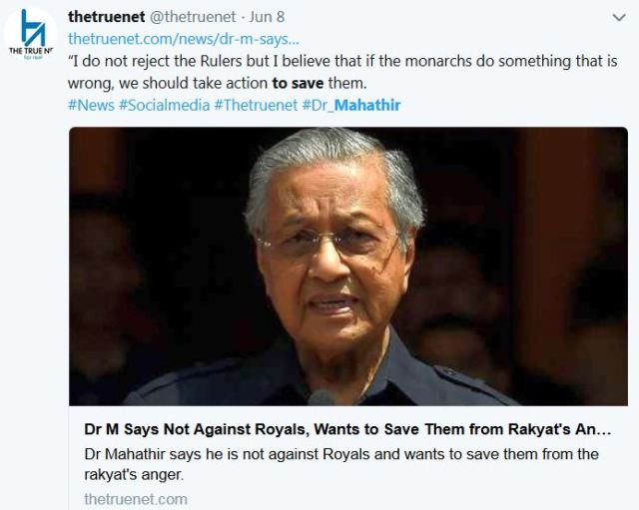Image resolution: width=639 pixels, height=510 pixels.
Task: Follow the thetruenet.com/news/dr-m-says link
Action: click(184, 39)
